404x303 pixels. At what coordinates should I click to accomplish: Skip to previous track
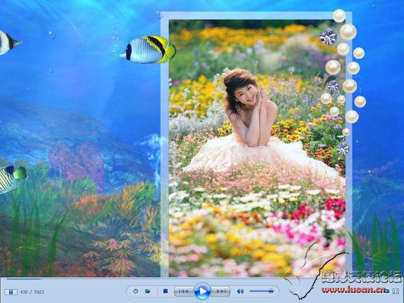point(184,292)
